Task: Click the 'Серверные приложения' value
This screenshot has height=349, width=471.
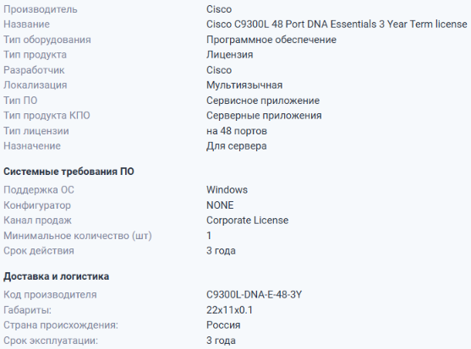Action: pyautogui.click(x=264, y=116)
